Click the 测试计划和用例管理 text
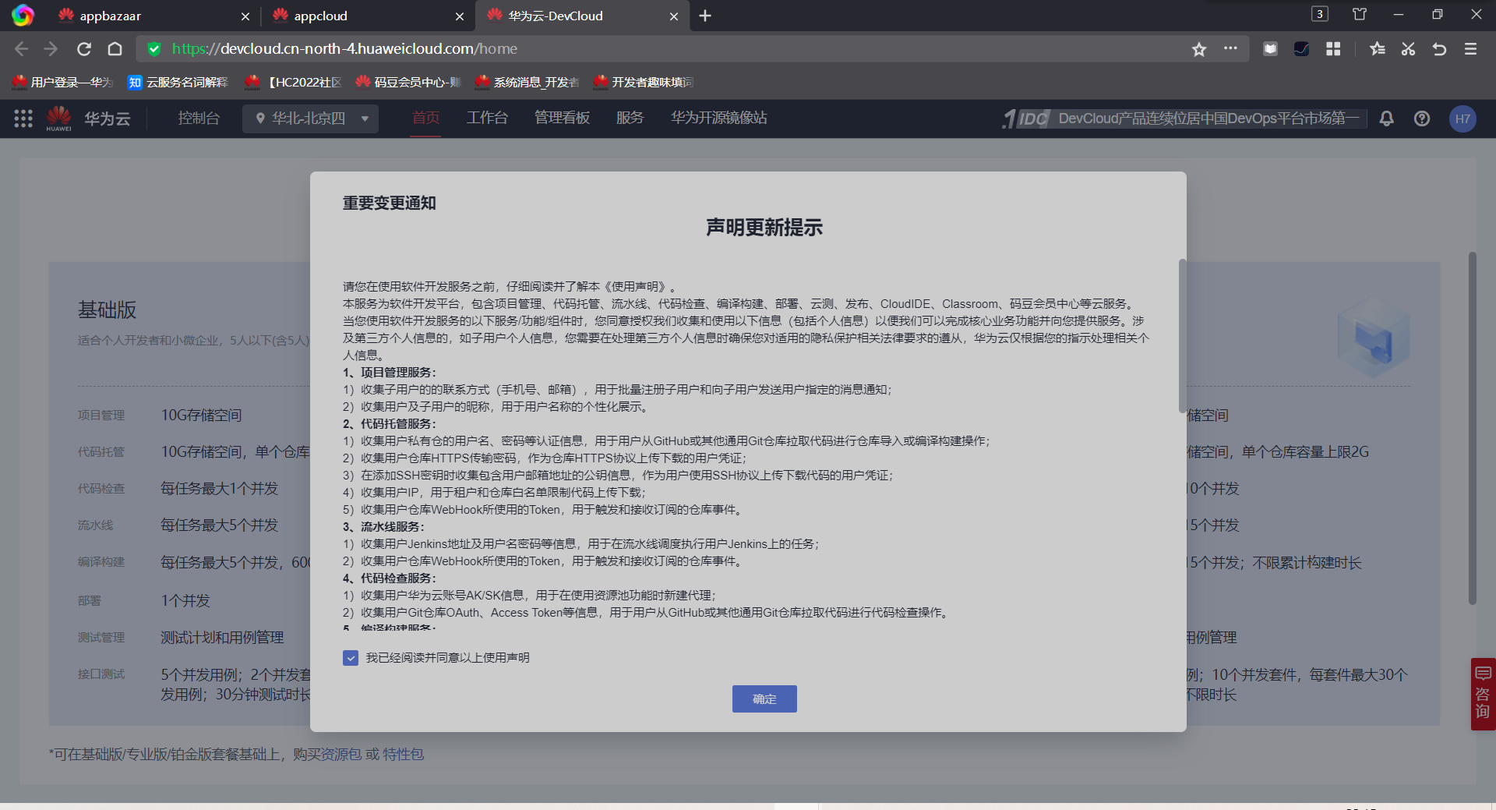Image resolution: width=1496 pixels, height=810 pixels. (222, 638)
